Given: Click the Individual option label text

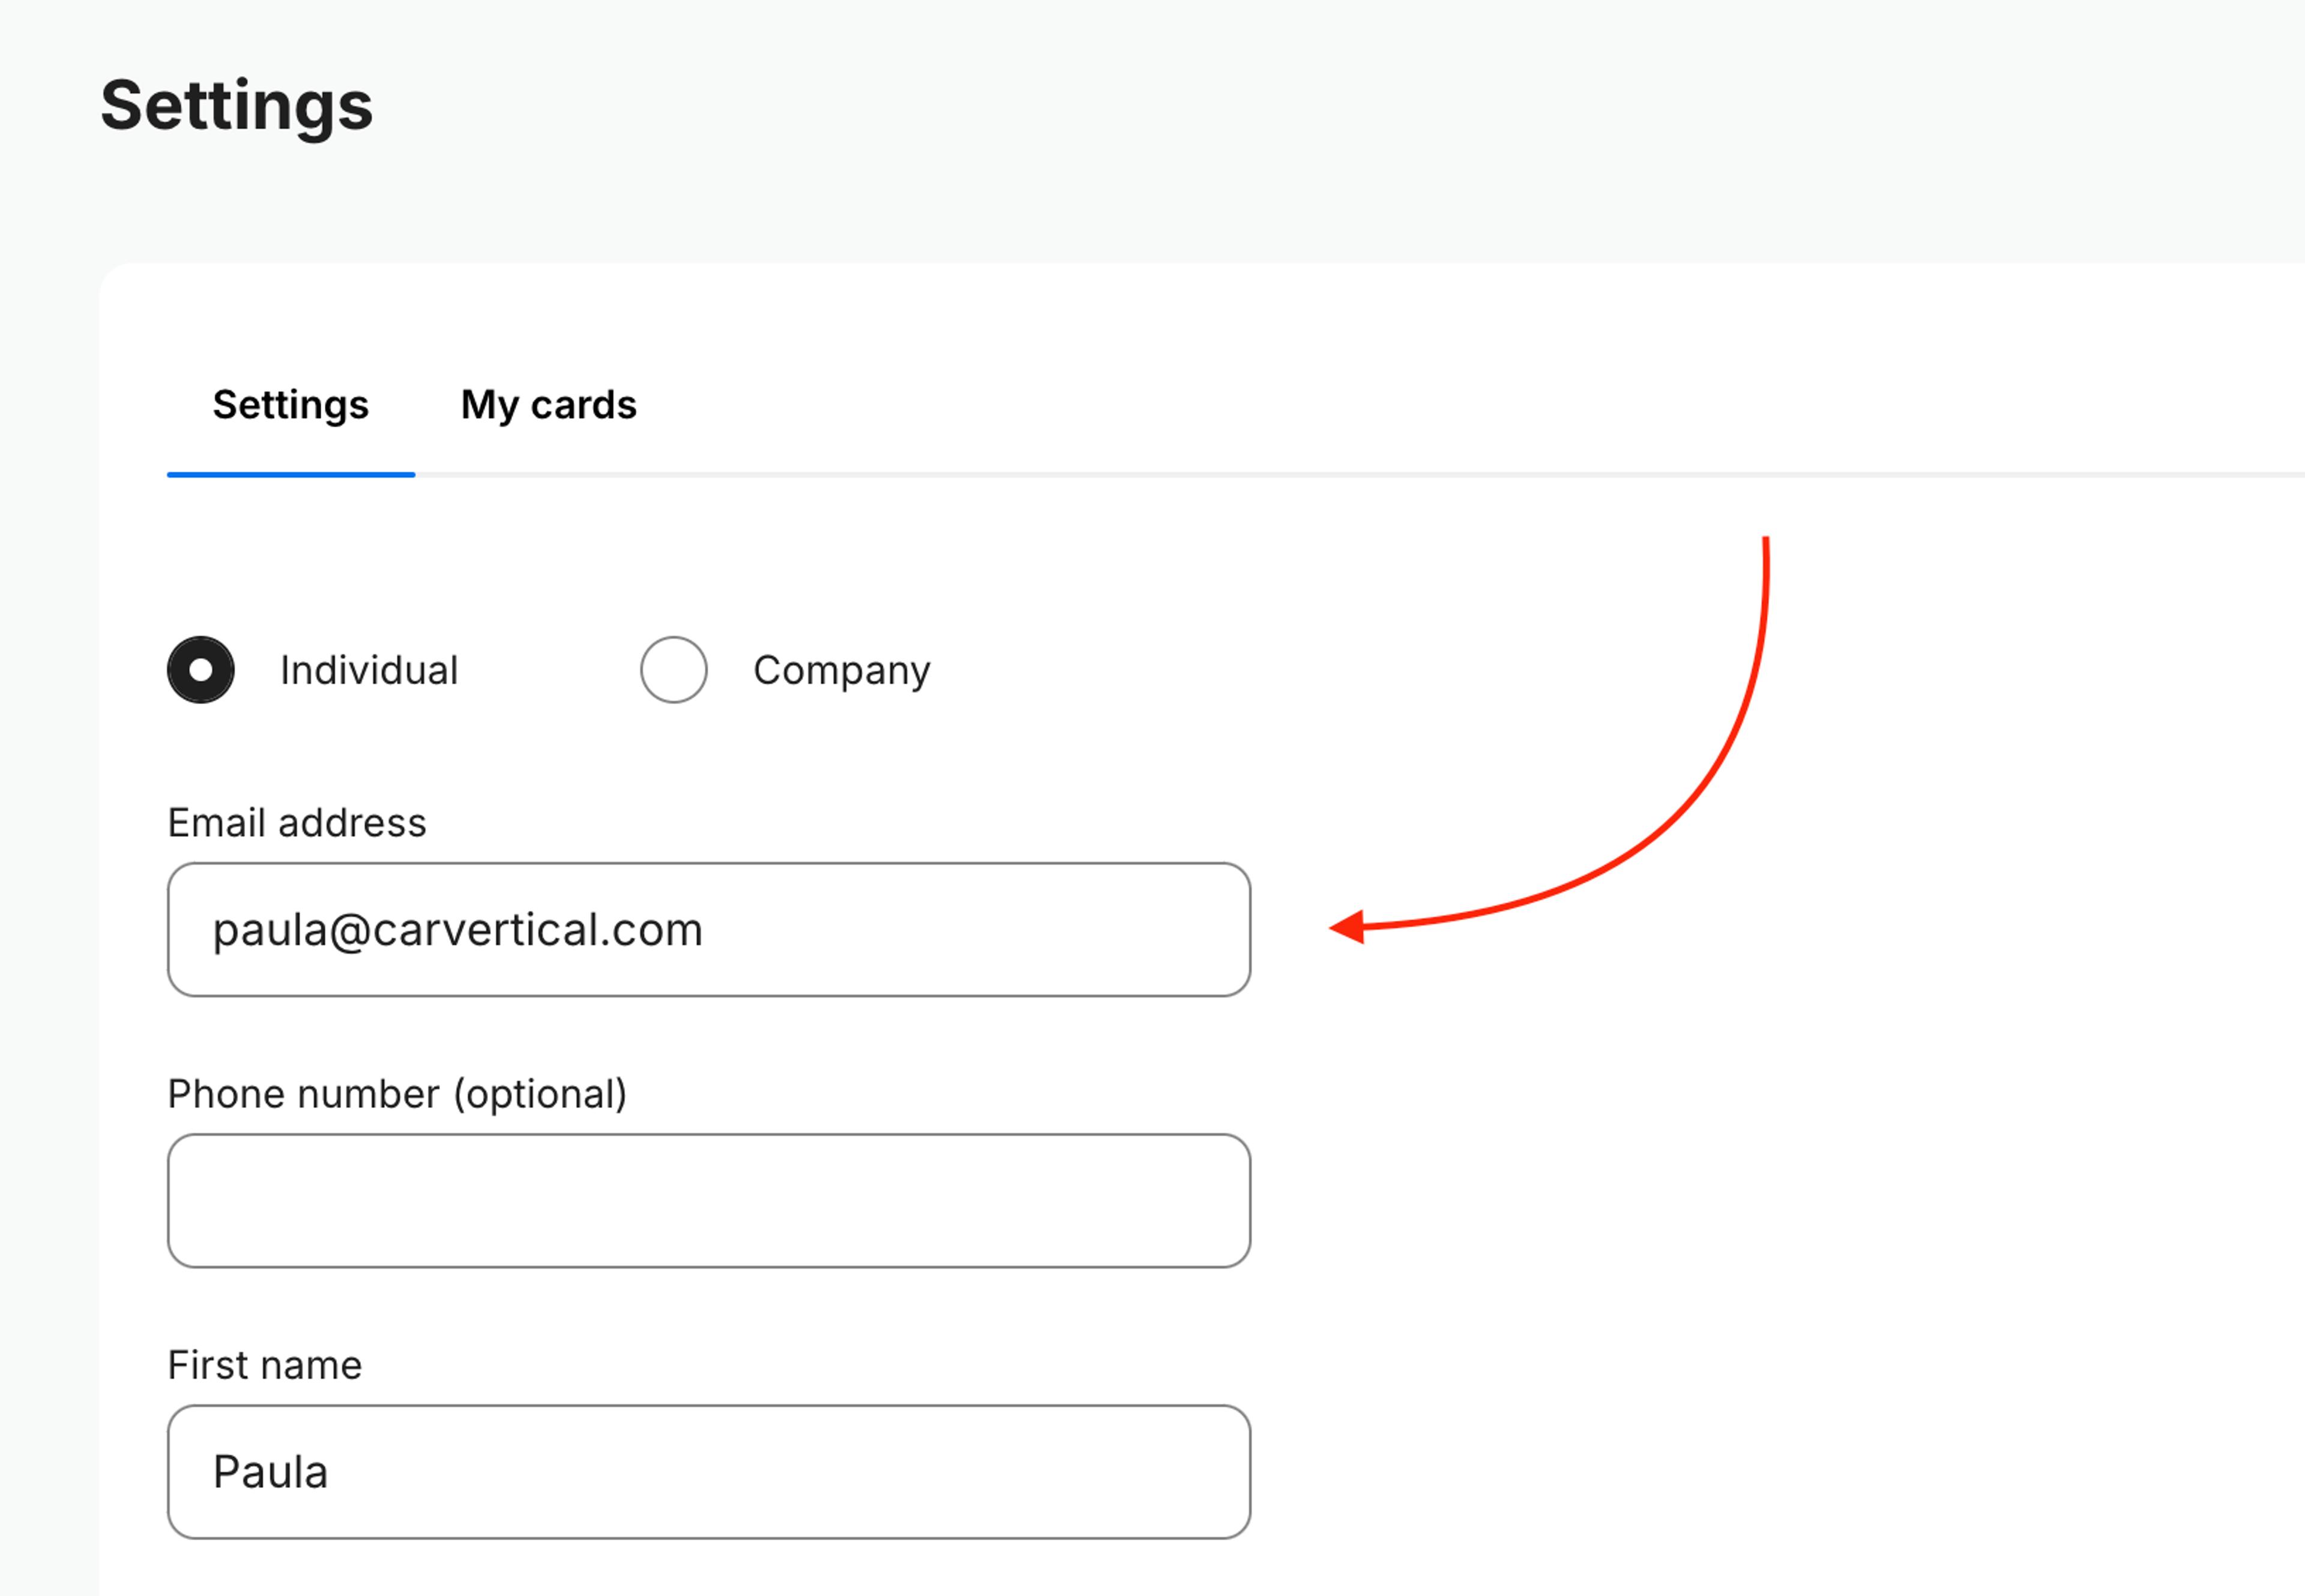Looking at the screenshot, I should (368, 670).
